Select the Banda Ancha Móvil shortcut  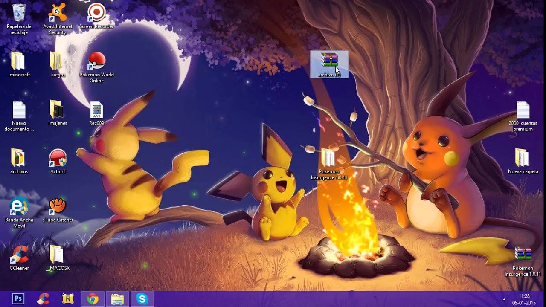coord(19,213)
